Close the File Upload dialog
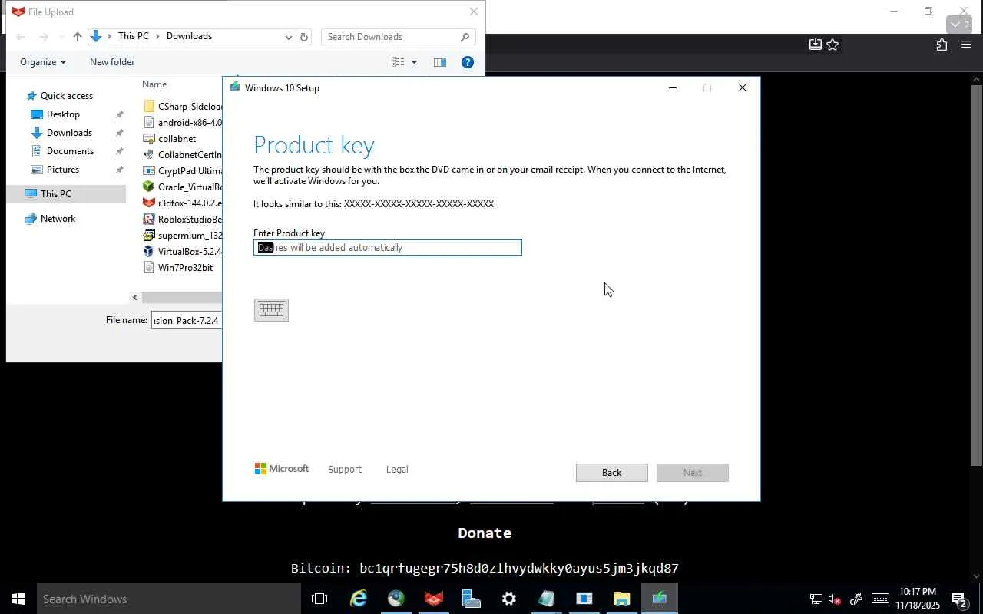This screenshot has height=614, width=983. tap(474, 12)
